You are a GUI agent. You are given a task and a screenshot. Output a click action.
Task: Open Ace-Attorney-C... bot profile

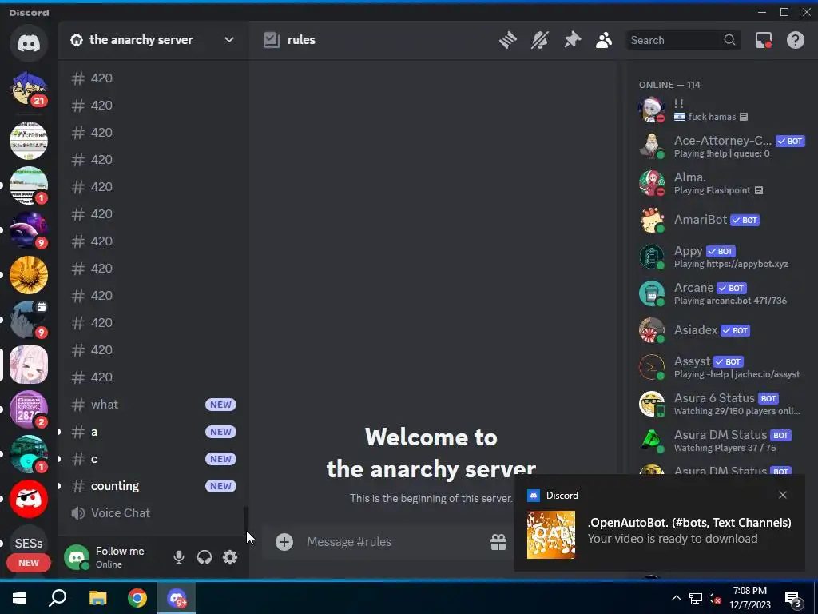click(x=722, y=146)
